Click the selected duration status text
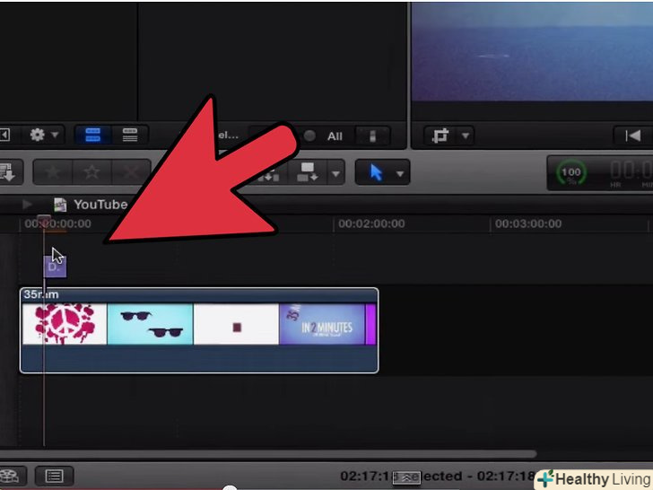The image size is (653, 490). click(x=438, y=476)
